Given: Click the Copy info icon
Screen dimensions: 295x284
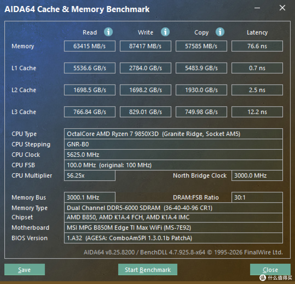Looking at the screenshot, I should 220,32.
